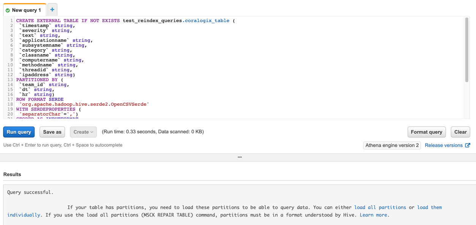The width and height of the screenshot is (476, 225).
Task: Open Release versions link
Action: 444,145
